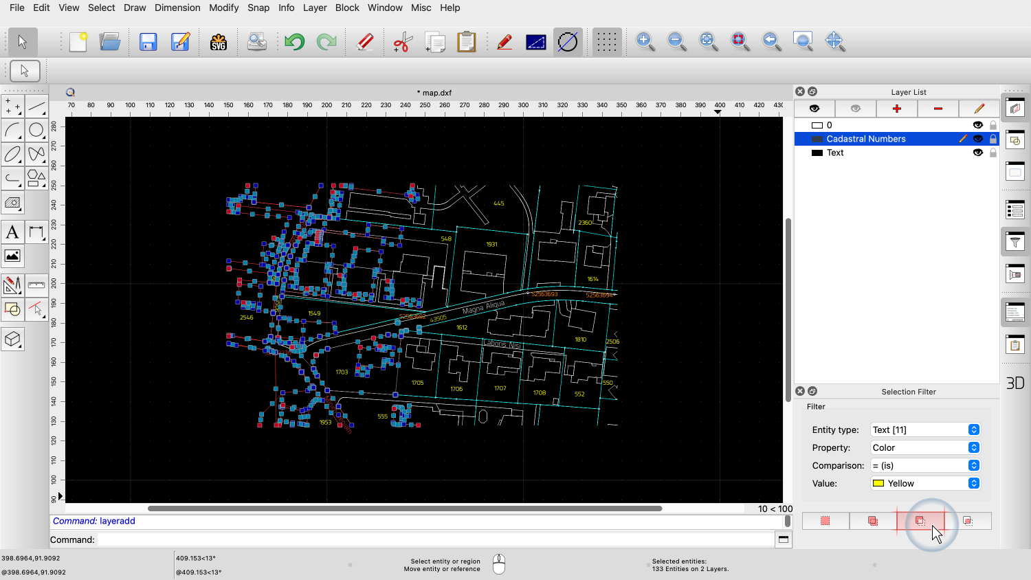Toggle the grid display icon
The height and width of the screenshot is (580, 1031).
pyautogui.click(x=606, y=42)
